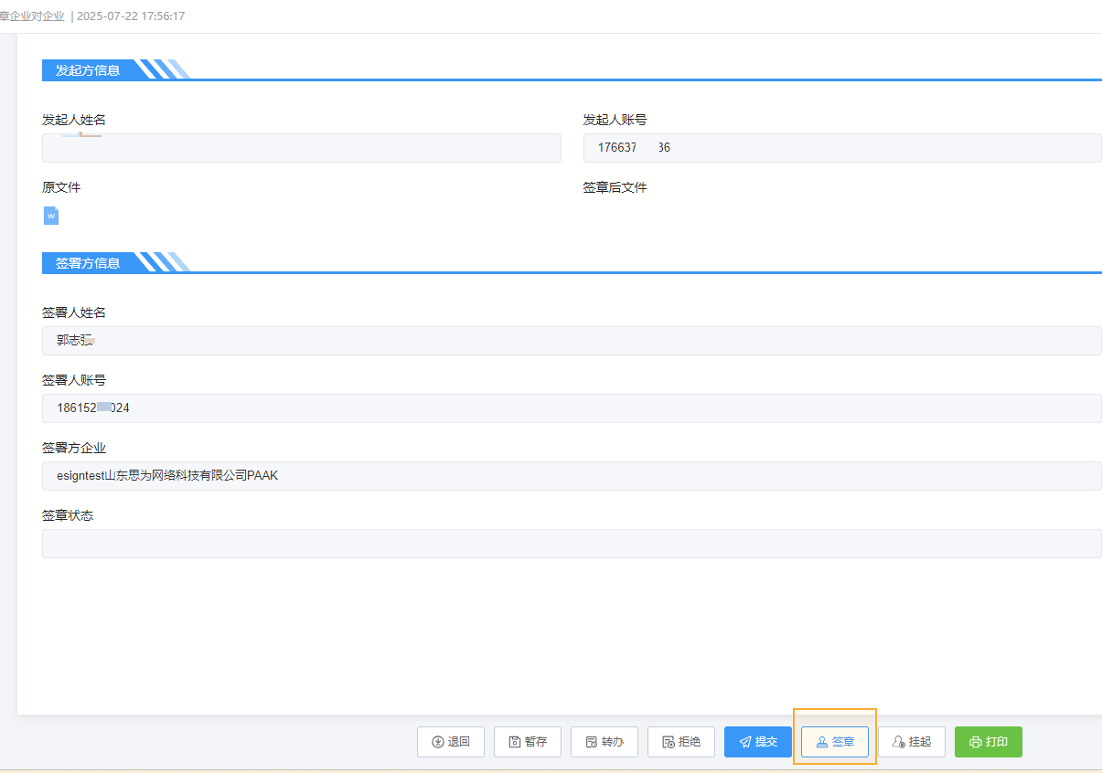Screen dimensions: 1102x773
Task: Suspend the task with 挂起
Action: (x=912, y=742)
